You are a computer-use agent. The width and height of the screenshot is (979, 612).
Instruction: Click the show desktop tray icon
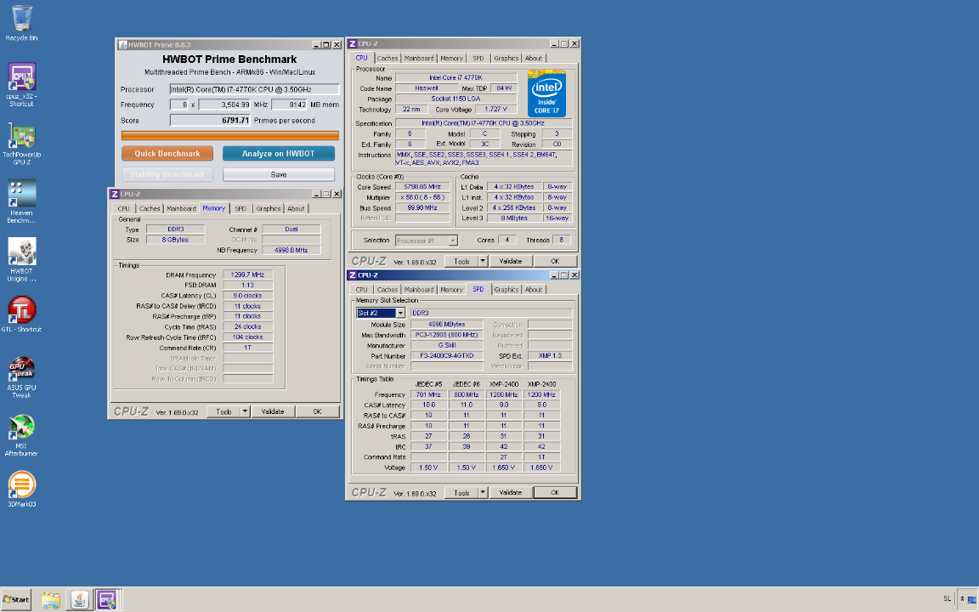tap(971, 599)
